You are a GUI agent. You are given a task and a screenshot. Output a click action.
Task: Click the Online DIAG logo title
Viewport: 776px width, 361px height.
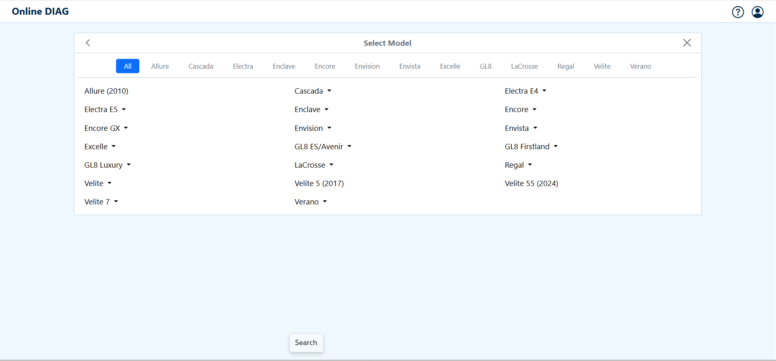point(40,11)
